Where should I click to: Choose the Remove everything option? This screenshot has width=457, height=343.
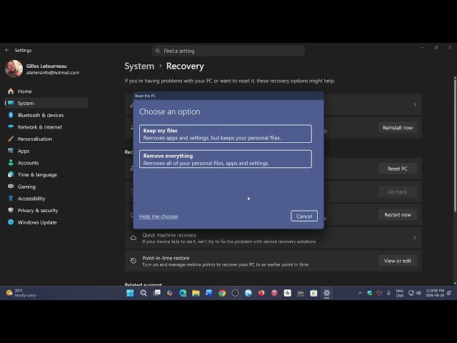(226, 159)
